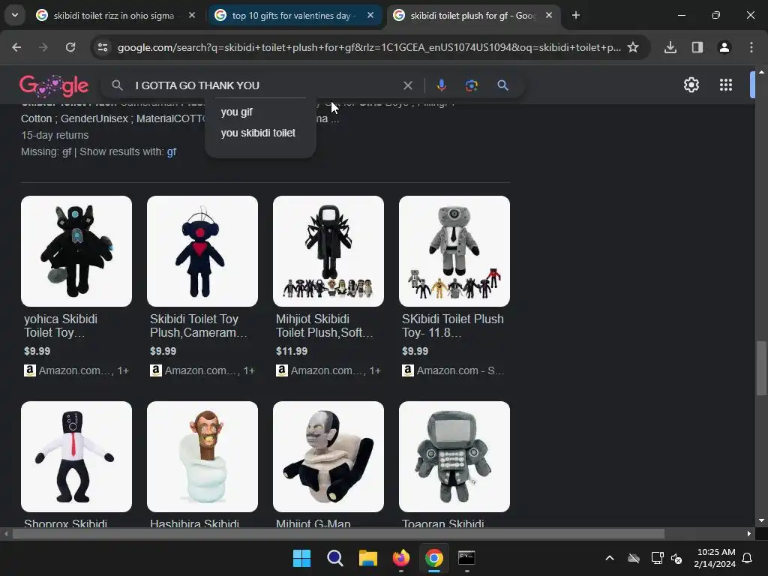Click 'SKibidi Toilet Plush Toy- 11.8...' title
Screen dimensions: 768x576
click(452, 325)
